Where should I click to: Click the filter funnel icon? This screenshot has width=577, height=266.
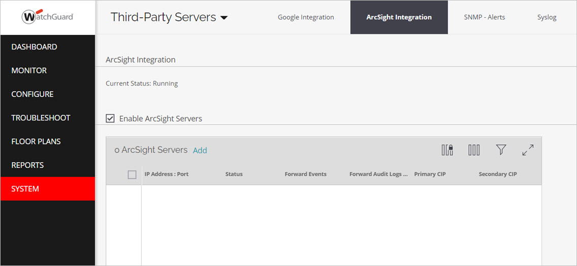501,149
